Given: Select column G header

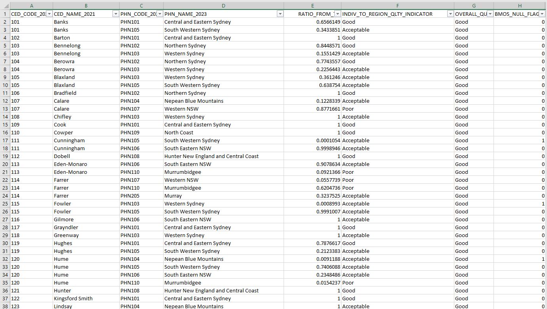Looking at the screenshot, I should pyautogui.click(x=474, y=6).
